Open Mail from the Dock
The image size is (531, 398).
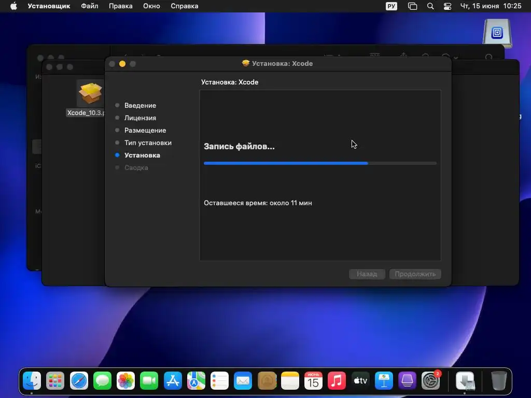(243, 381)
